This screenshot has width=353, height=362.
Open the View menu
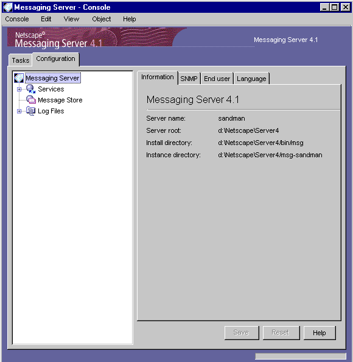71,19
